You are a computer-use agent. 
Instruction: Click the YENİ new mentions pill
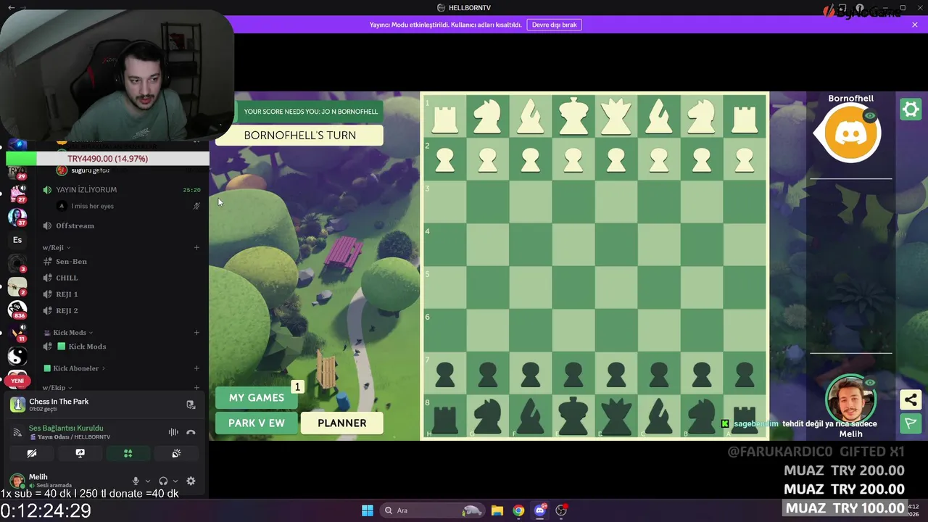[17, 381]
